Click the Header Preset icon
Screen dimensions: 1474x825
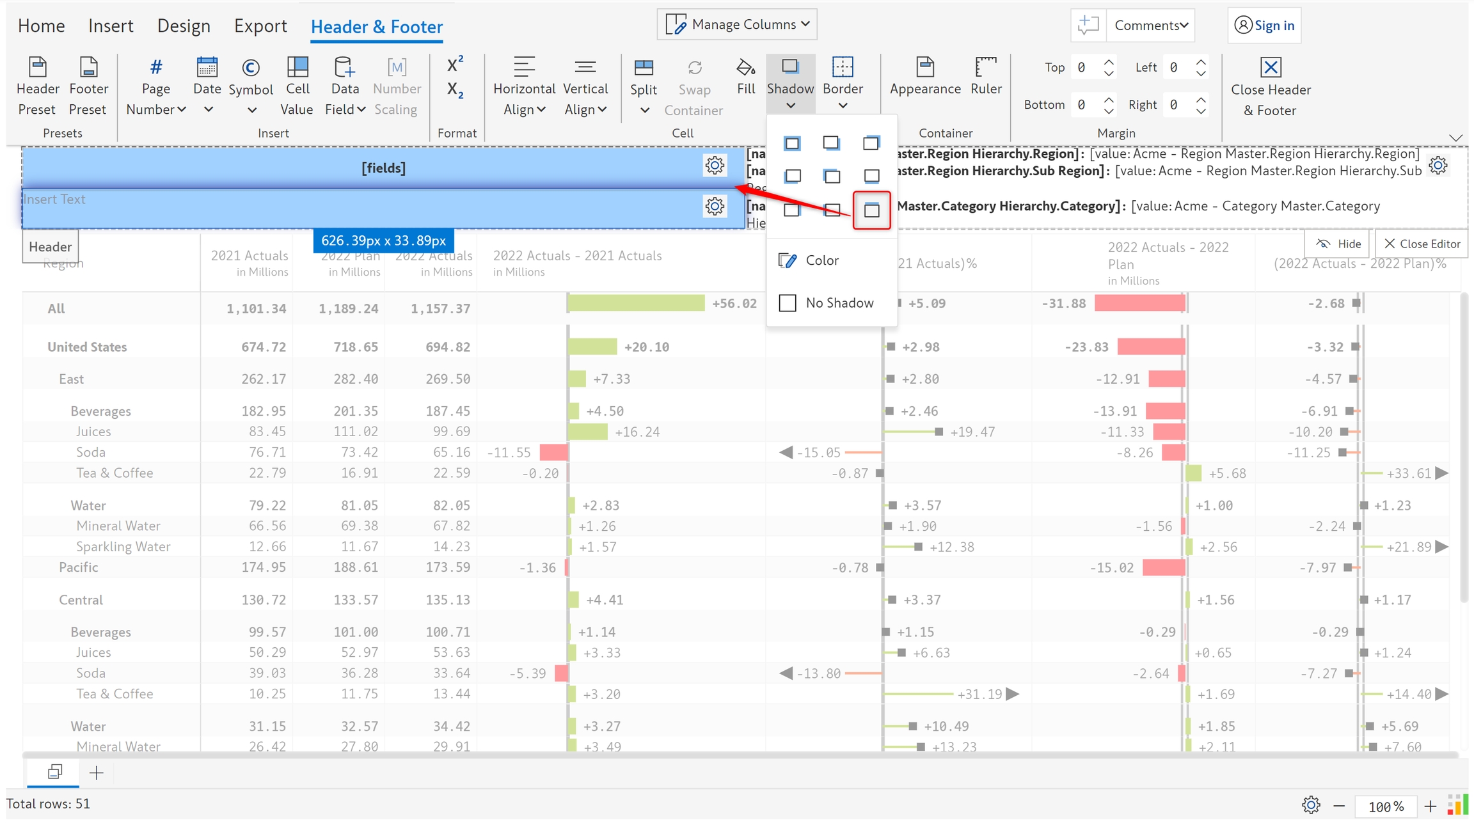(37, 67)
